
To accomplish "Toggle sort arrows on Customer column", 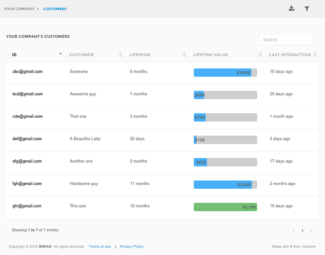I will 121,55.
